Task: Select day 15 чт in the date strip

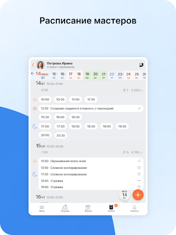Action: (54, 75)
